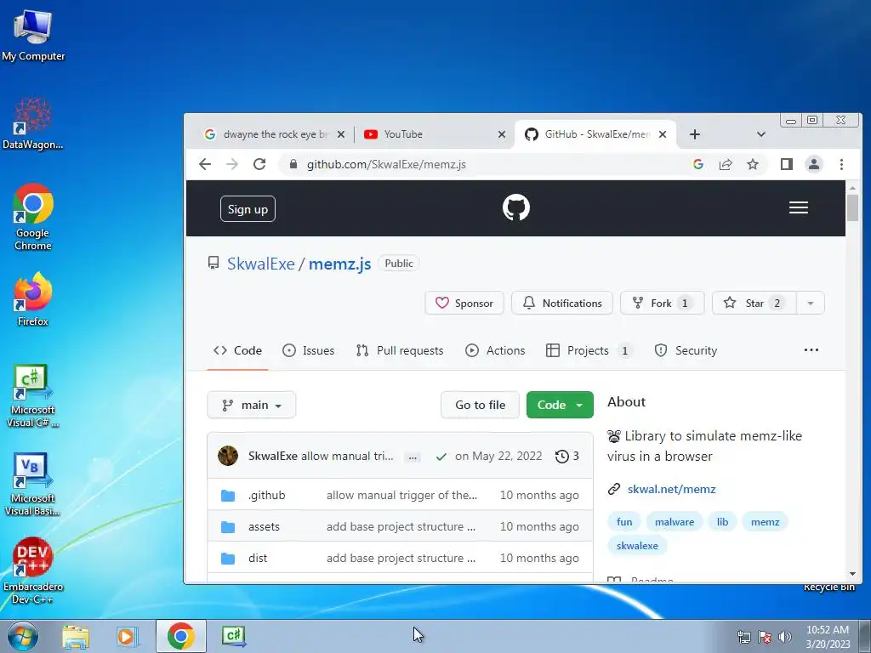This screenshot has height=653, width=871.
Task: Open skwal.net/memz link
Action: 672,489
